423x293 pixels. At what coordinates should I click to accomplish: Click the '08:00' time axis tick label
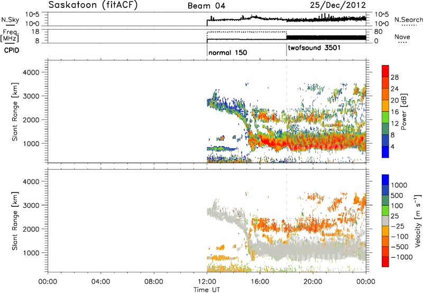pos(153,282)
